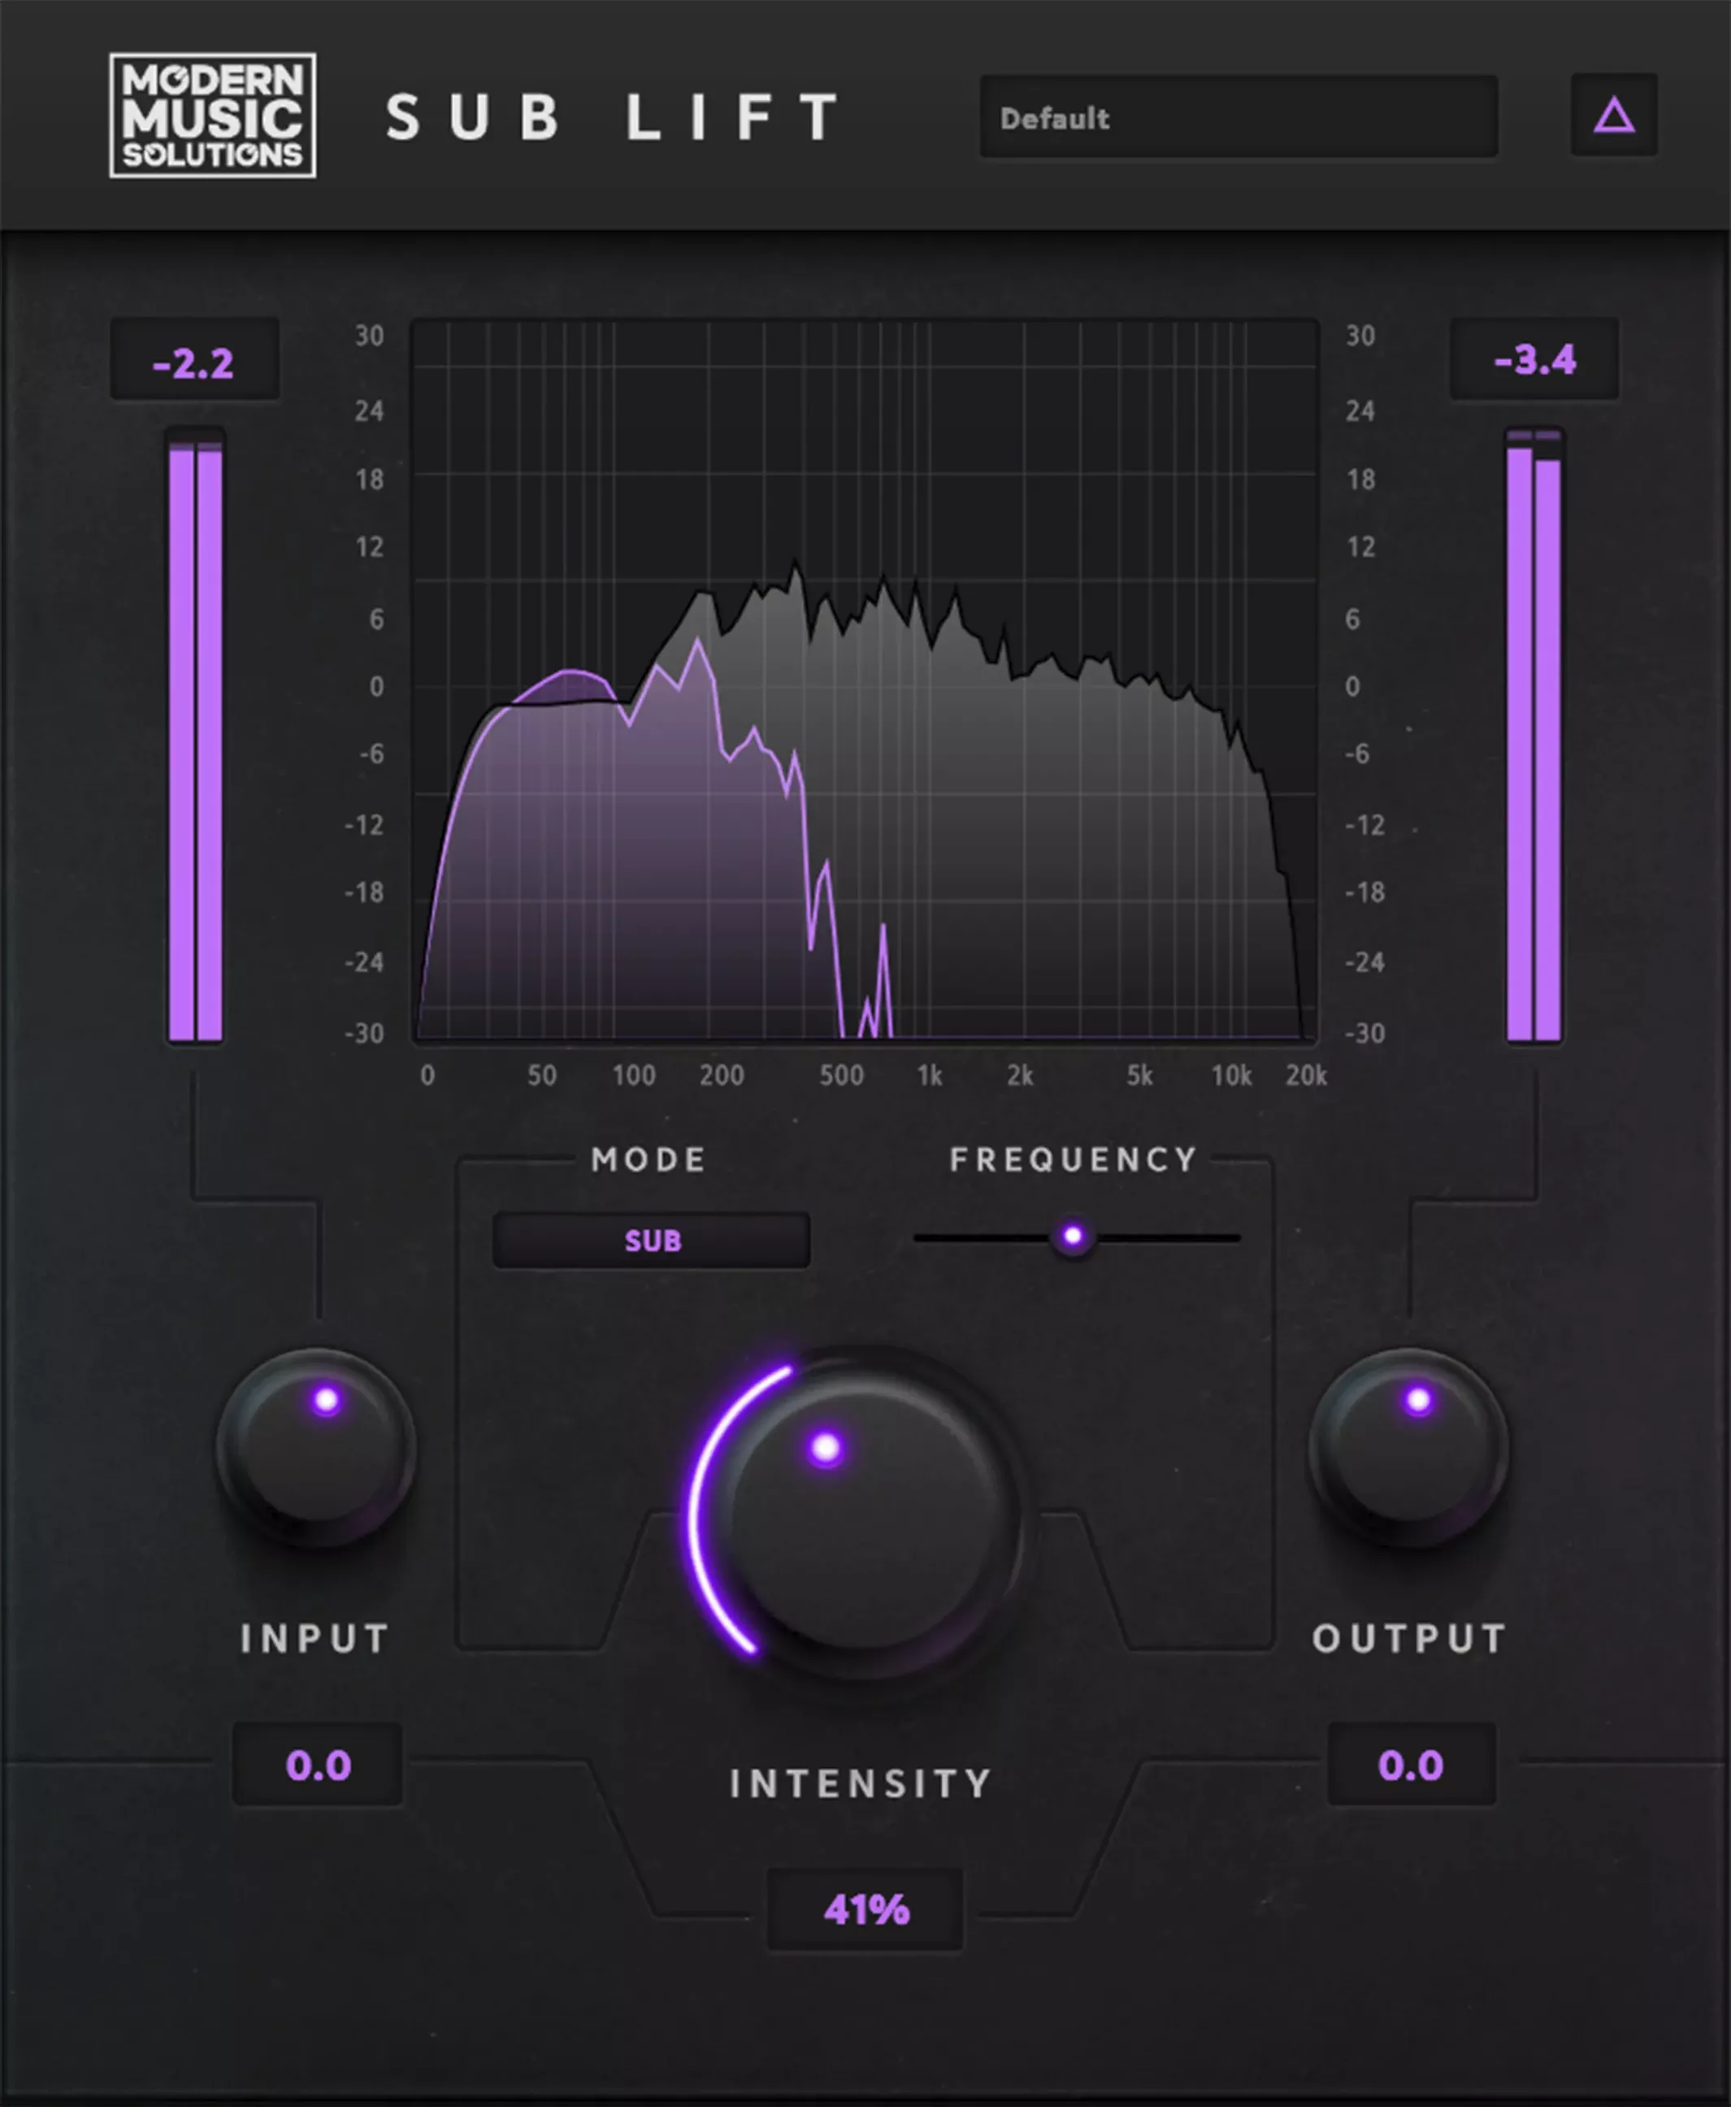Click the 5k frequency axis label

[x=1139, y=1075]
